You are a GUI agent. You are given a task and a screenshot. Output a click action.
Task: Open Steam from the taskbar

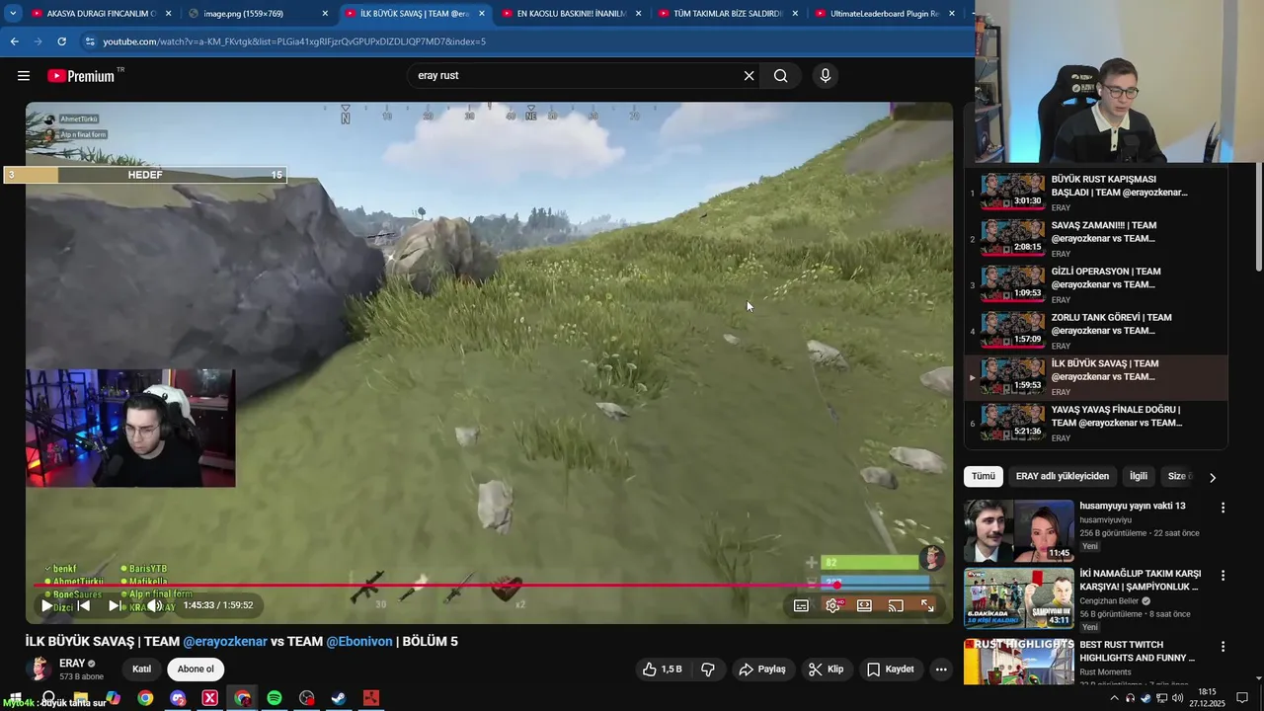pos(338,698)
